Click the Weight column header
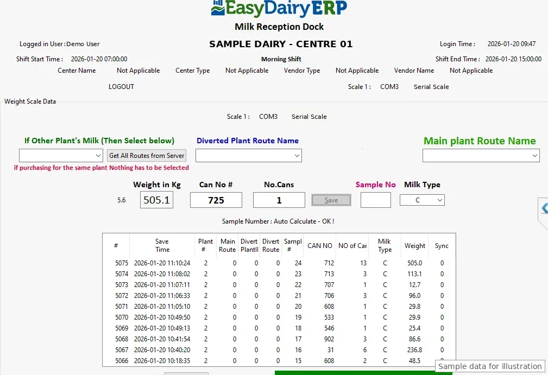Image resolution: width=548 pixels, height=375 pixels. pyautogui.click(x=415, y=245)
